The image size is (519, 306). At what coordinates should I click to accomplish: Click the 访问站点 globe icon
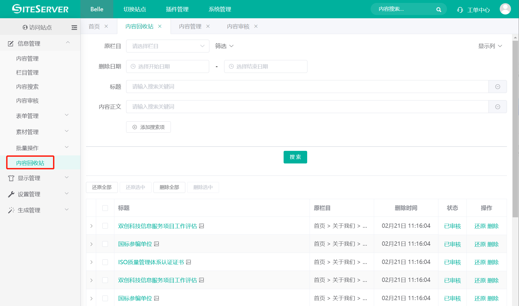pos(25,27)
